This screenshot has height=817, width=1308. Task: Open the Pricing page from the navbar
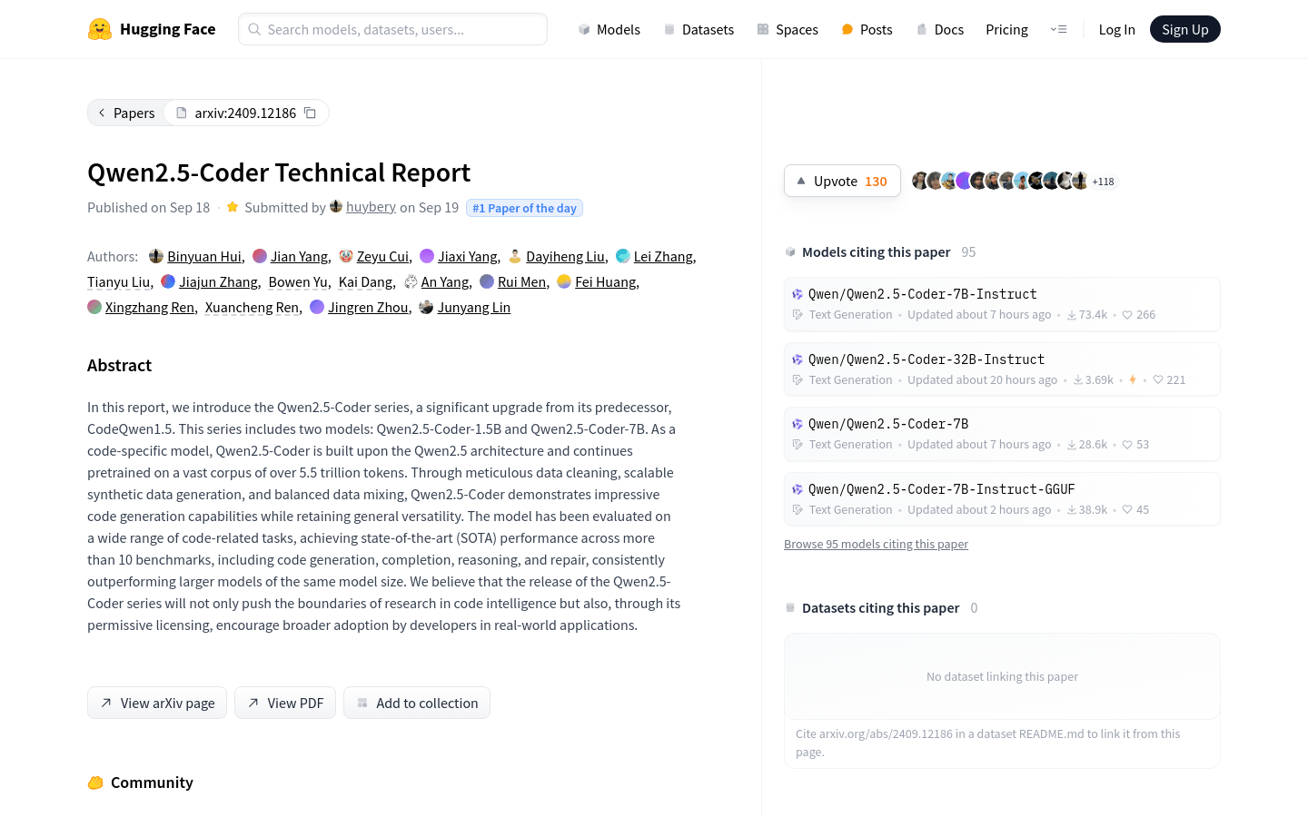pos(1006,29)
